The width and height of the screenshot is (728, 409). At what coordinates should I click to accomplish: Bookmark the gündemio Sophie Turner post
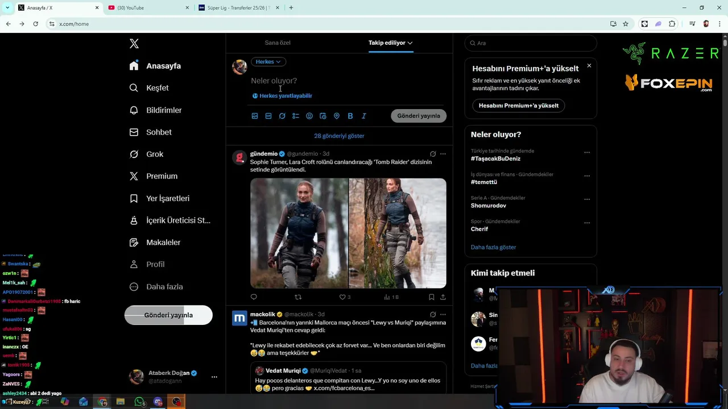(432, 297)
